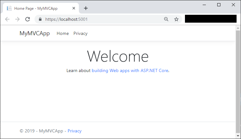241x139 pixels.
Task: Click the address bar showing localhost:5001
Action: (101, 19)
